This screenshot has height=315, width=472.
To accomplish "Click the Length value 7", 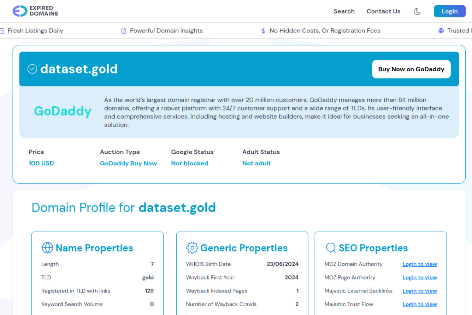I will pyautogui.click(x=152, y=264).
